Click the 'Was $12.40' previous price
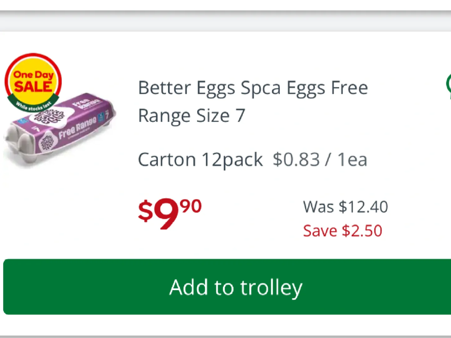 [x=345, y=207]
